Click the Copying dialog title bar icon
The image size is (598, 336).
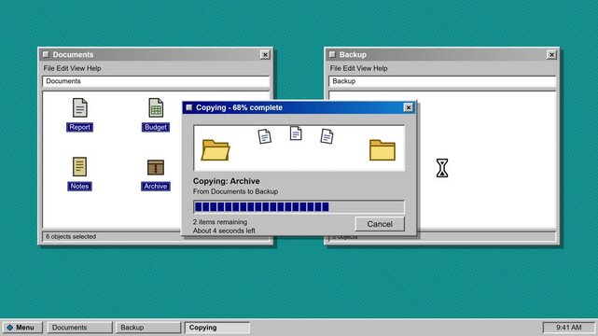point(188,107)
